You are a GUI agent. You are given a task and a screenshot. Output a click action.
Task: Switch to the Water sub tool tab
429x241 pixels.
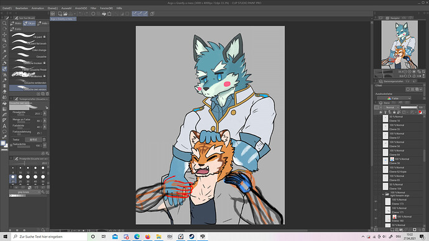(16, 24)
